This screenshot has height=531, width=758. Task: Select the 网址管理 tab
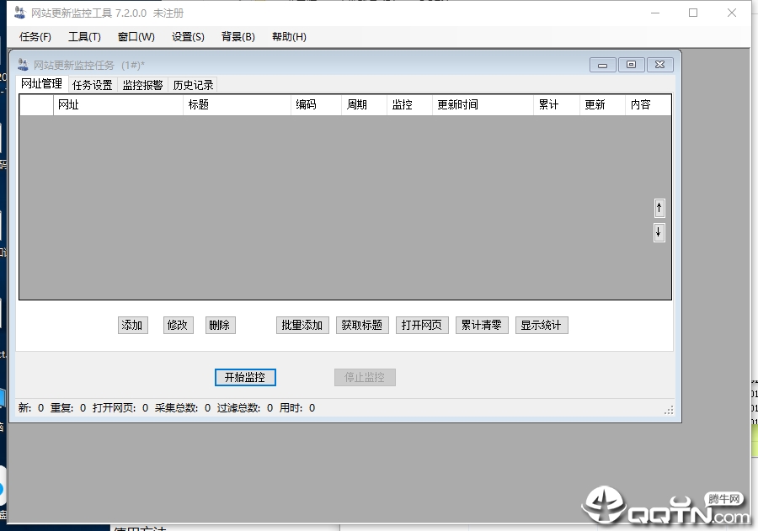tap(41, 84)
